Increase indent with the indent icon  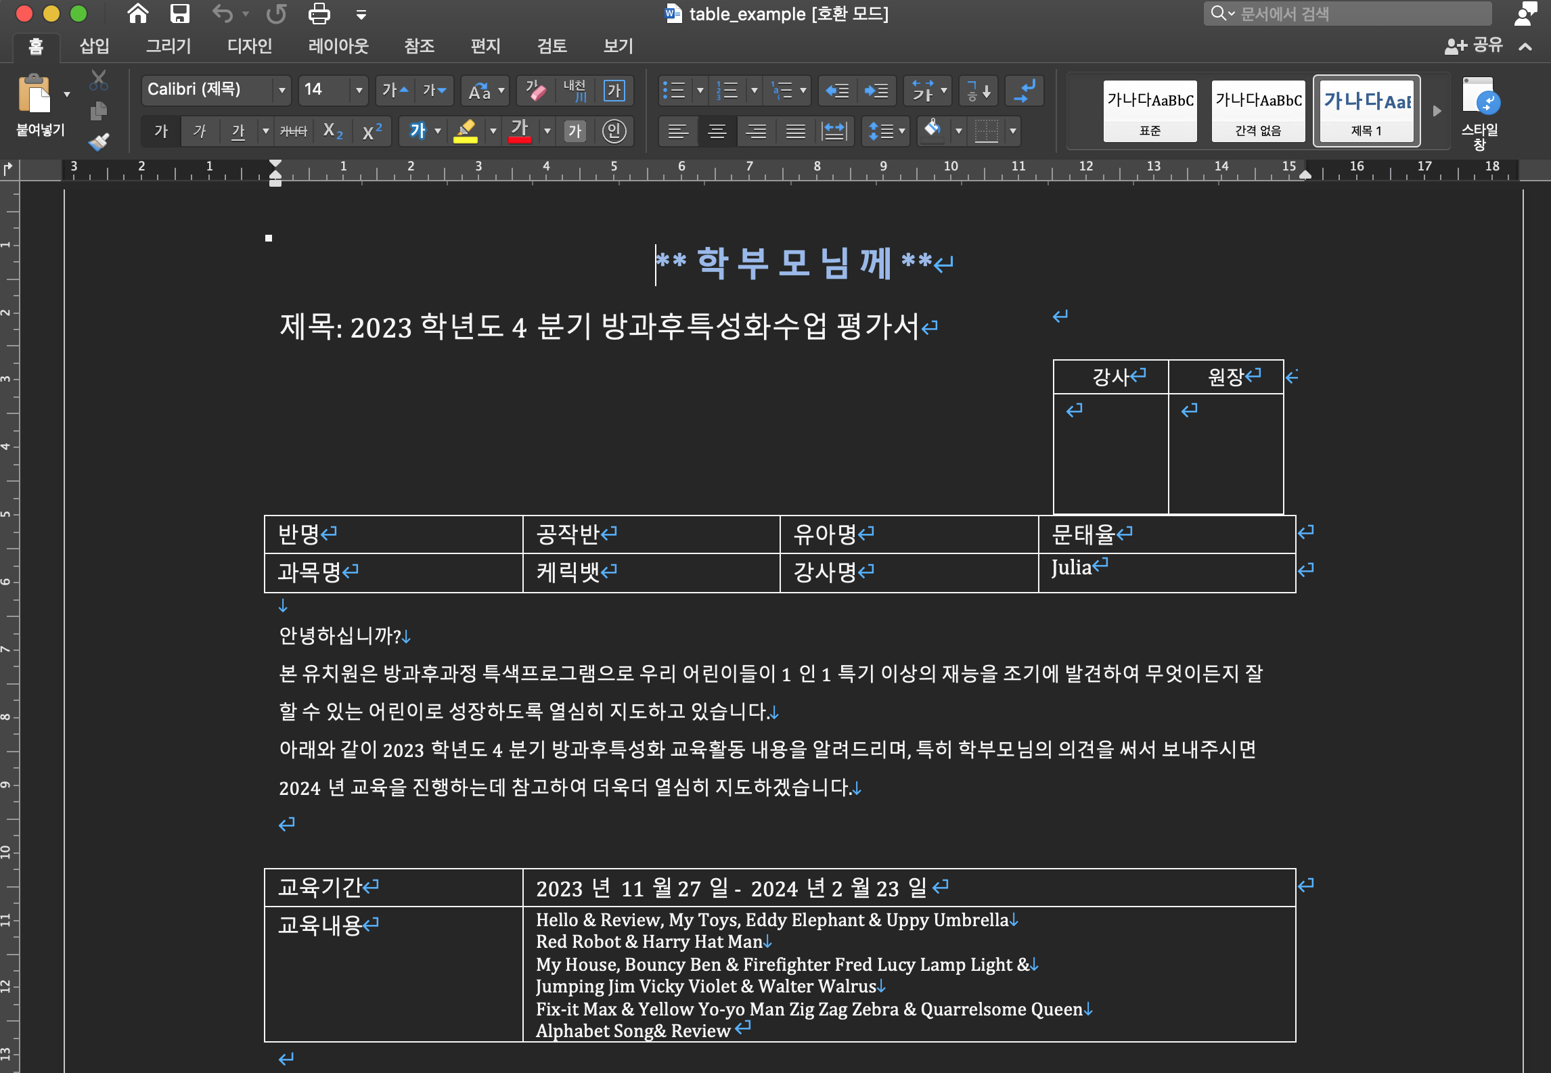coord(876,90)
